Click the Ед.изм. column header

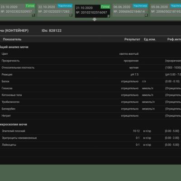(150, 39)
